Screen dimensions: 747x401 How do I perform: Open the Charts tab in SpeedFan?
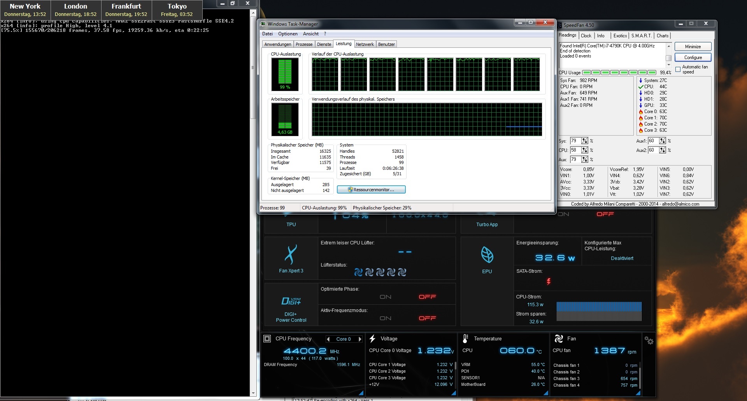[x=663, y=36]
